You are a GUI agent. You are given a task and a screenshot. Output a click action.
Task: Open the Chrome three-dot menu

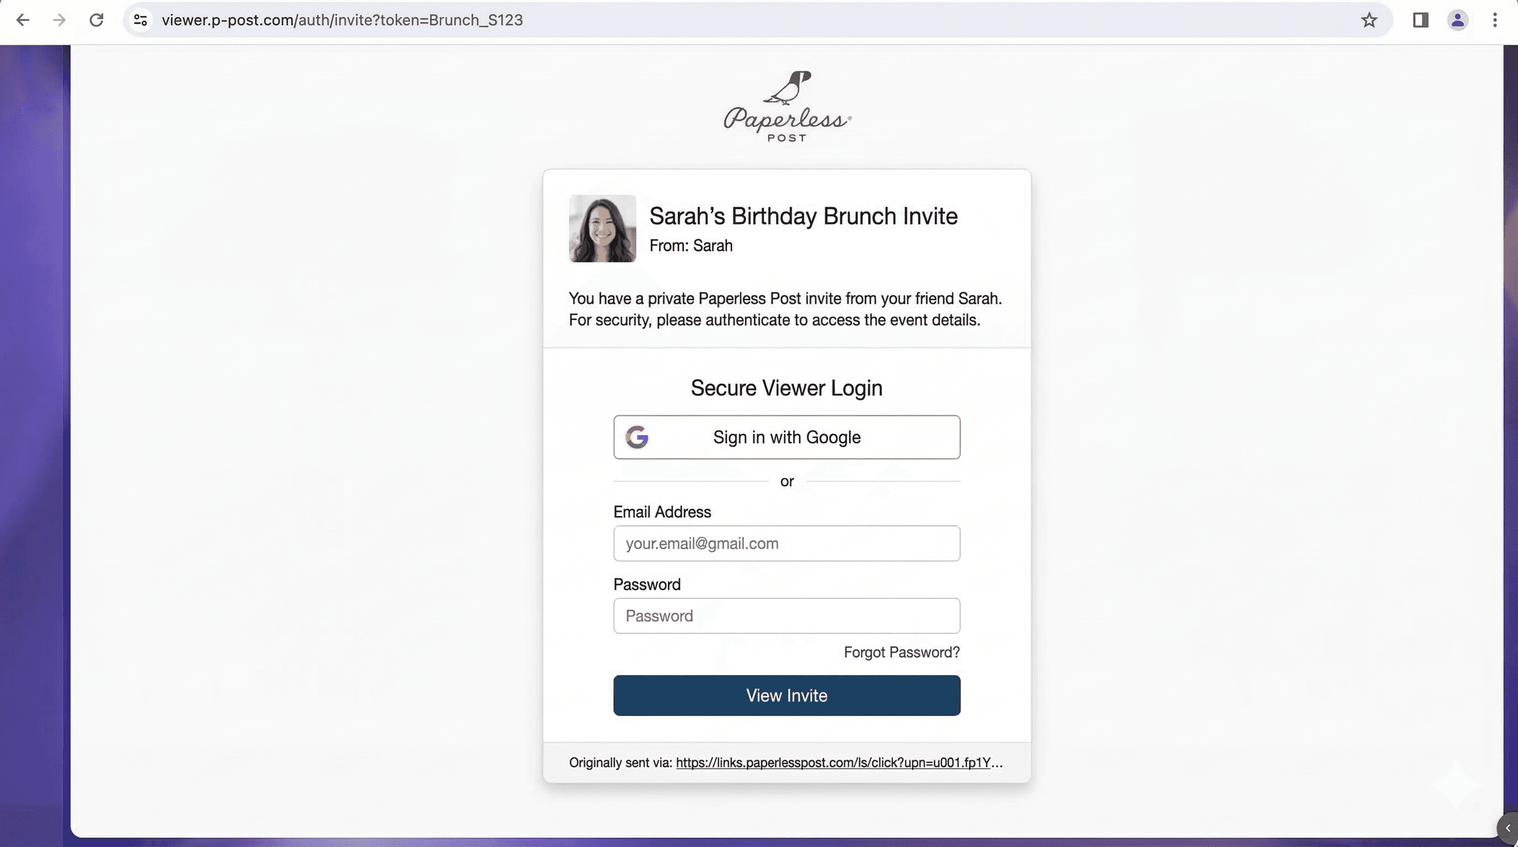pos(1494,20)
